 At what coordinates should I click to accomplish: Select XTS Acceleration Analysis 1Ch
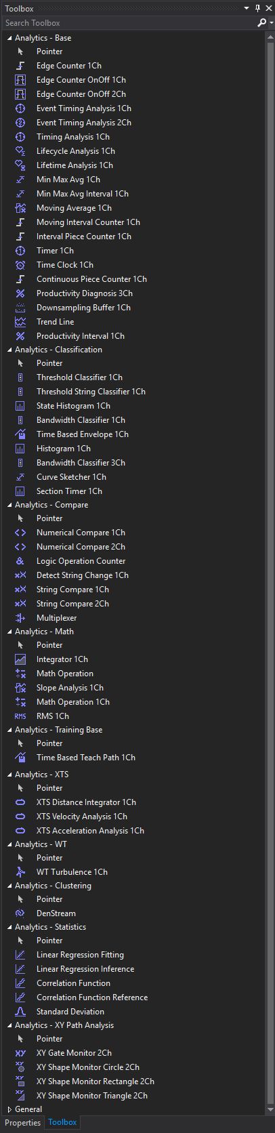(90, 831)
